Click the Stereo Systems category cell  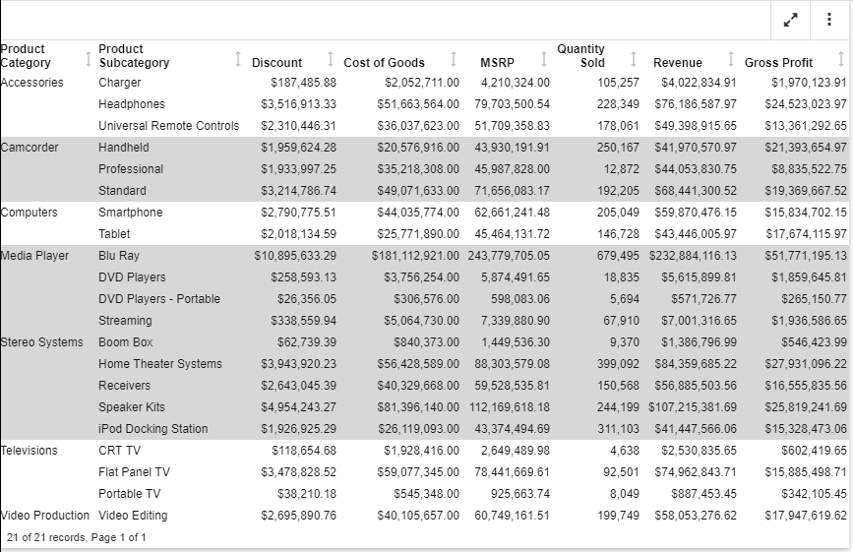[42, 342]
